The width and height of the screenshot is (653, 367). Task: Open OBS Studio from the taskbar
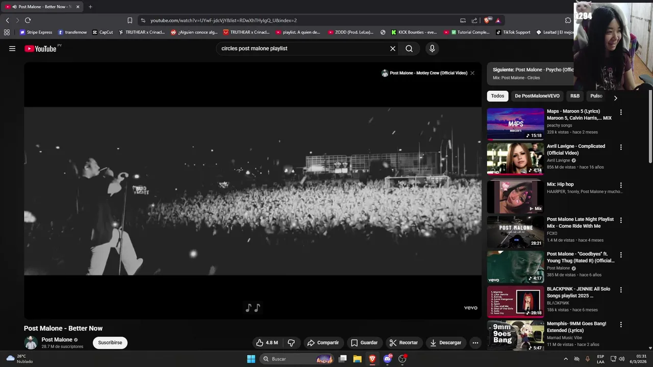(403, 359)
